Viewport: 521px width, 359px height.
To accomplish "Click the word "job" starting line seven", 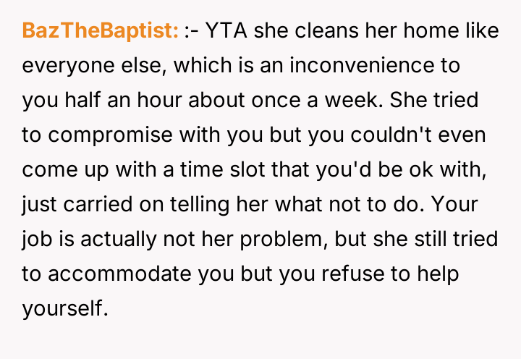I will pyautogui.click(x=37, y=238).
